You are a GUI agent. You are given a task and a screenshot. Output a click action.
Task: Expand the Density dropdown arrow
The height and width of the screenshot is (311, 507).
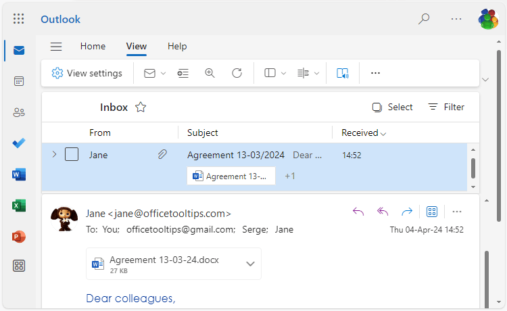click(317, 74)
